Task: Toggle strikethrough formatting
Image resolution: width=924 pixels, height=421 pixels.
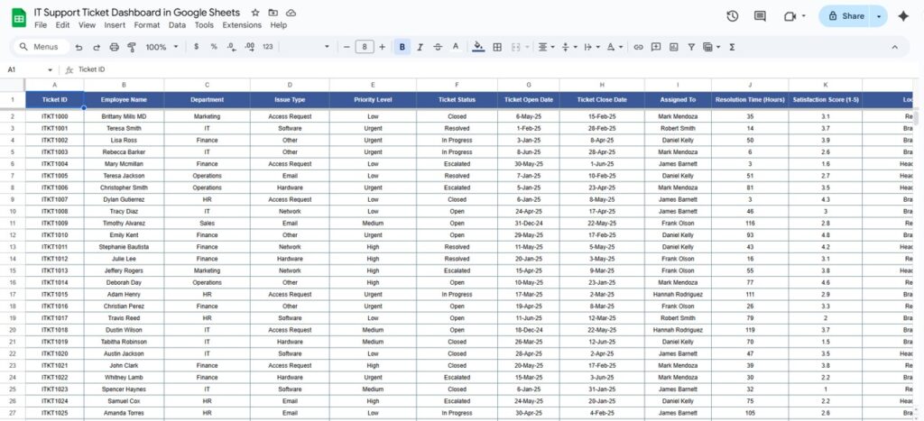Action: 438,47
